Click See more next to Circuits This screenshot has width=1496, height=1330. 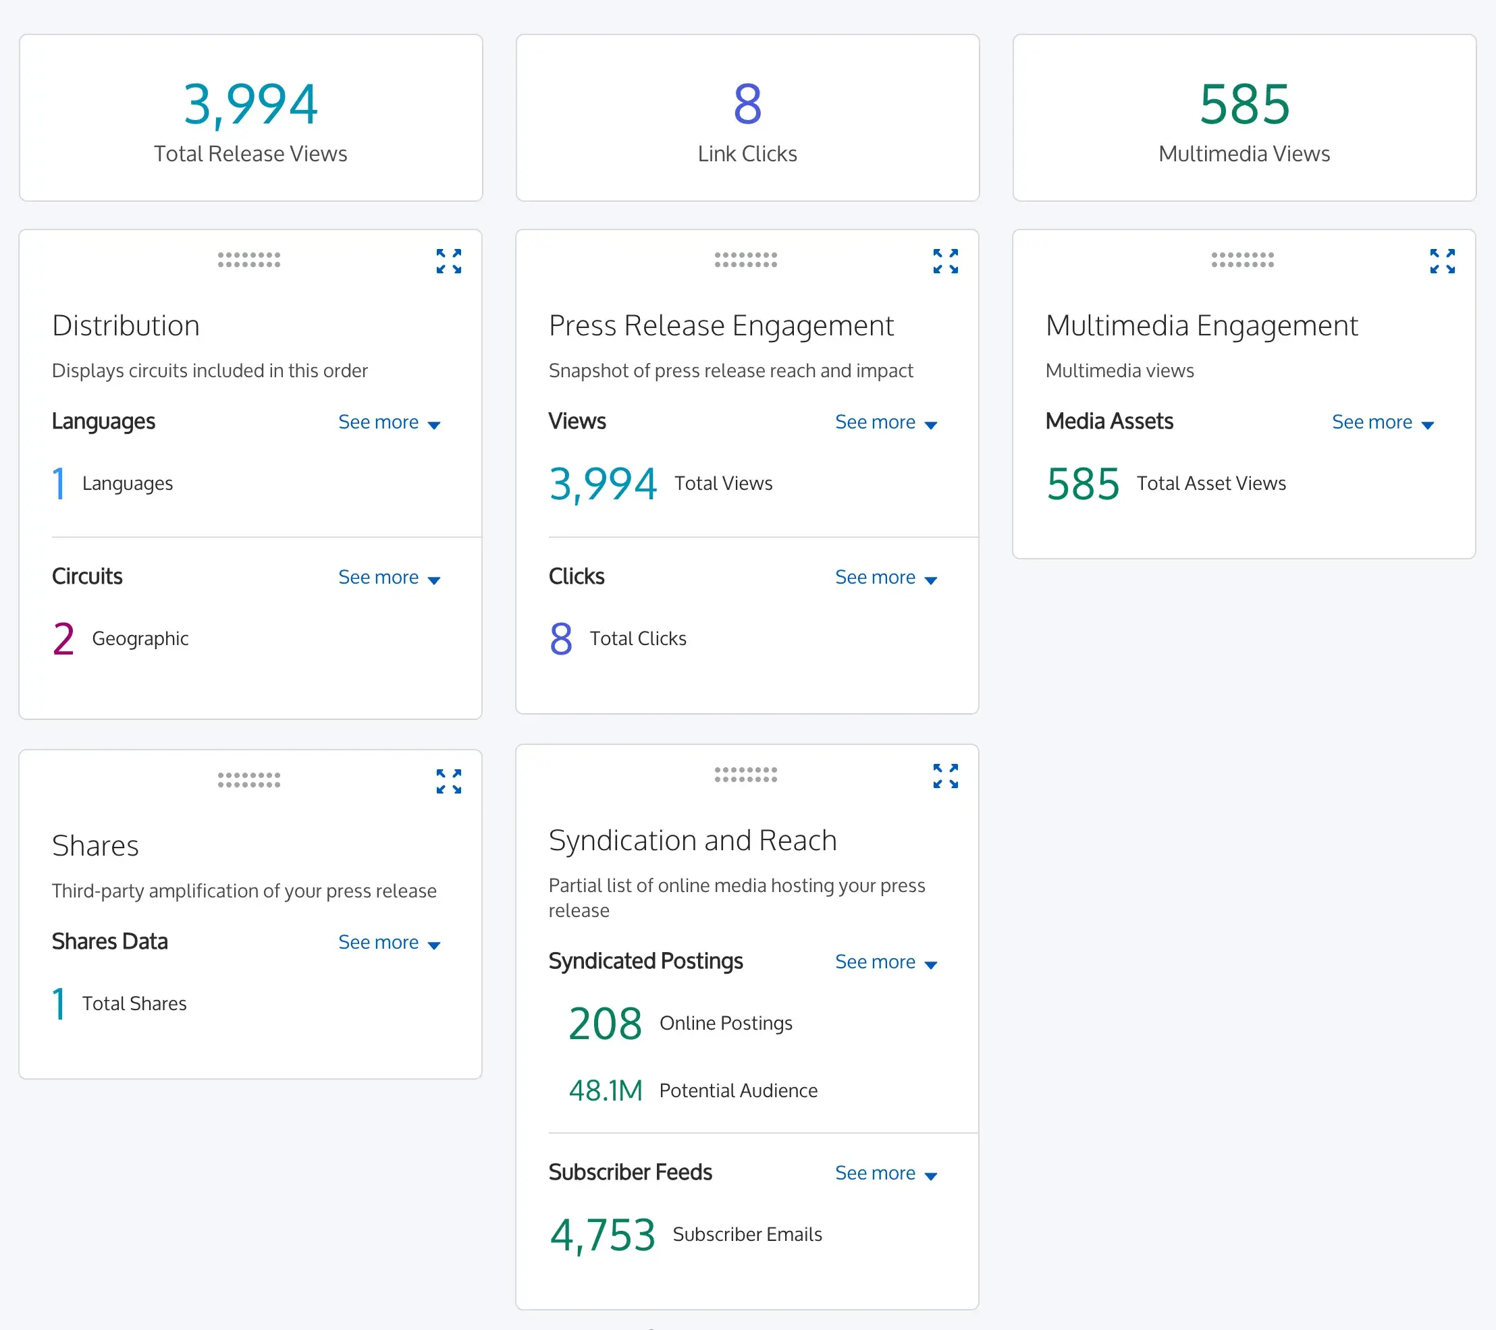click(x=390, y=577)
